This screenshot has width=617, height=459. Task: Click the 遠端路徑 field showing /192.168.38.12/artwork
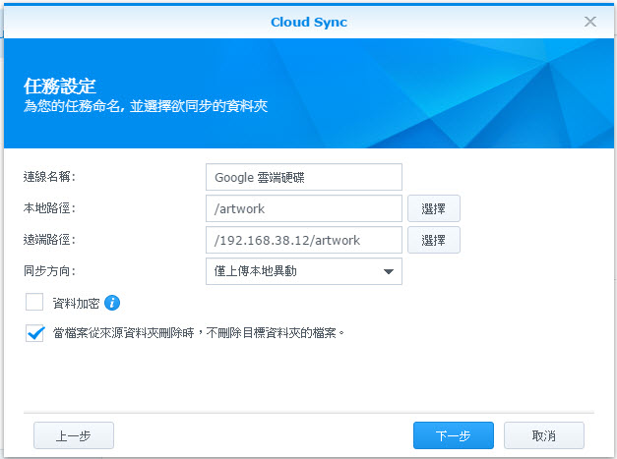tap(305, 240)
